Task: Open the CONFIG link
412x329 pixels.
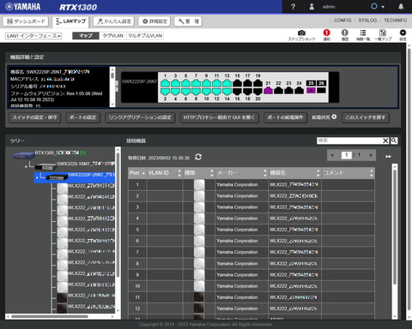Action: click(x=342, y=21)
